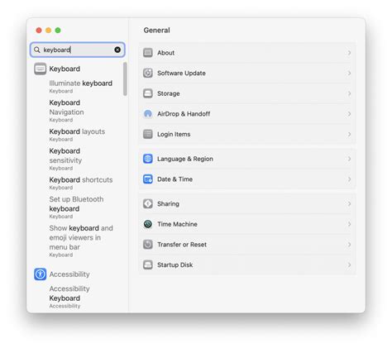
Task: Click the About icon
Action: click(x=148, y=53)
